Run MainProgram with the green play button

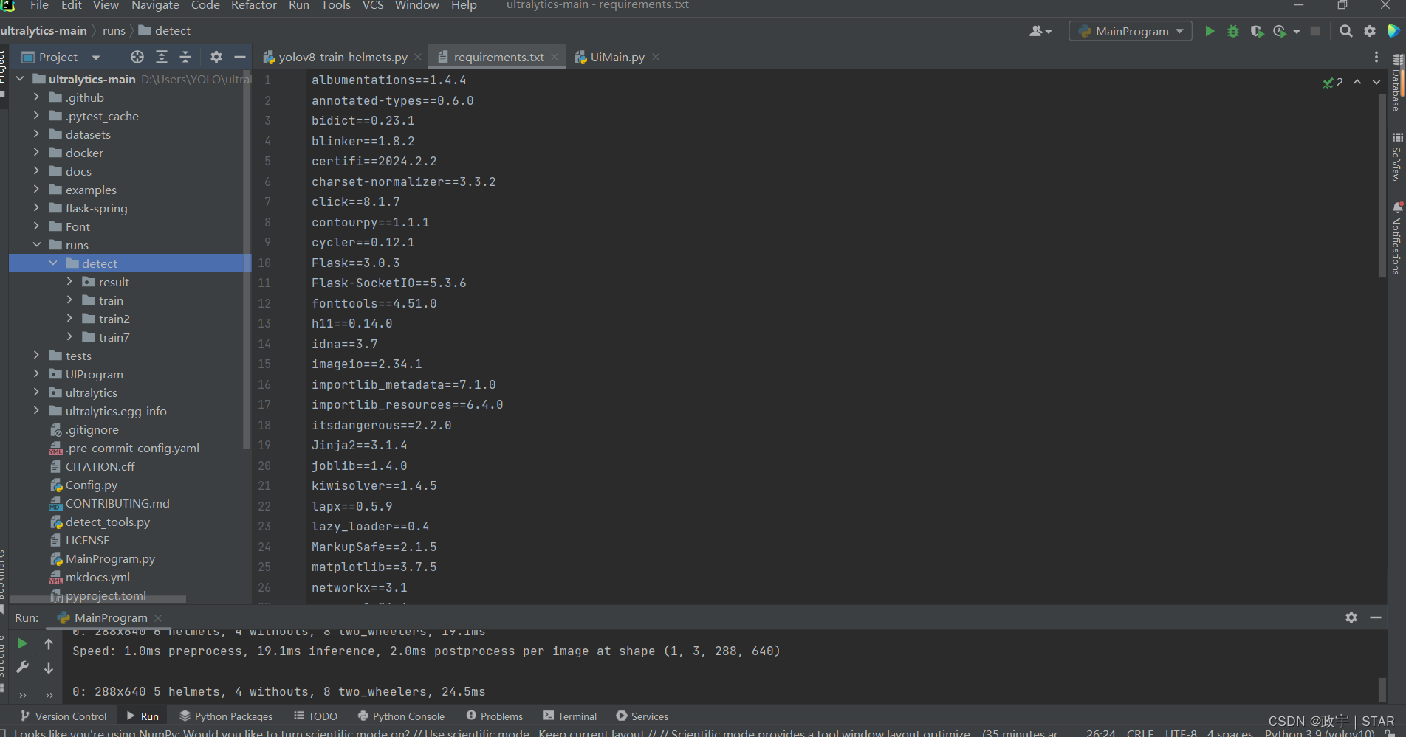coord(1210,31)
